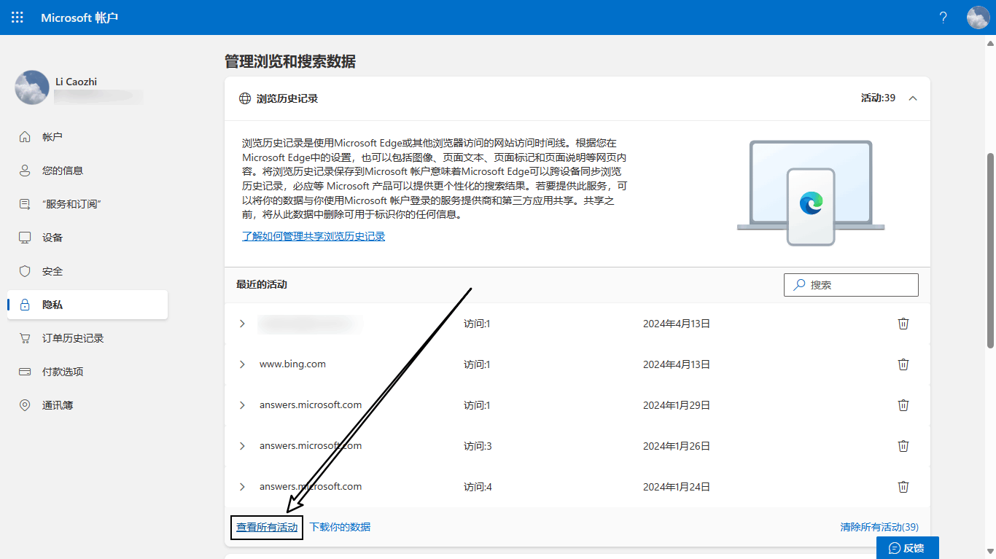Delete the 2024年1月29日 entry
The height and width of the screenshot is (559, 996).
tap(903, 405)
